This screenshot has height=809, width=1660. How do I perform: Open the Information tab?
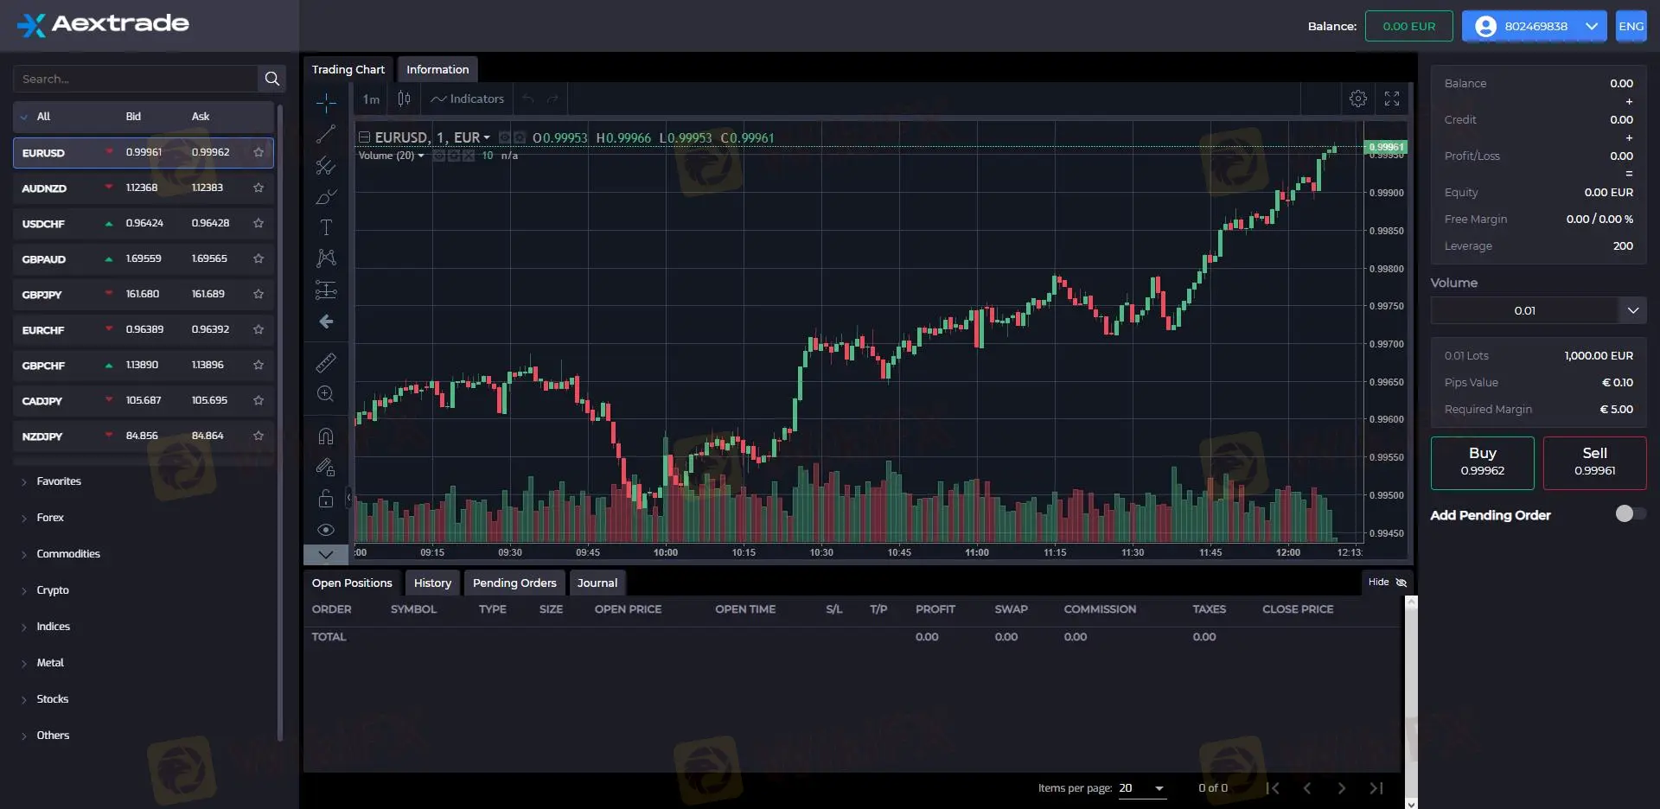point(437,69)
